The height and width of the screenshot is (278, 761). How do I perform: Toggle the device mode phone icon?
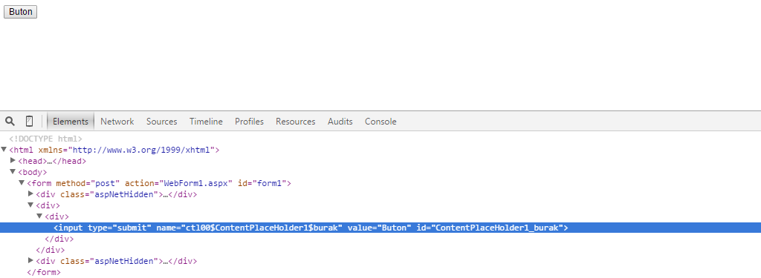coord(29,121)
